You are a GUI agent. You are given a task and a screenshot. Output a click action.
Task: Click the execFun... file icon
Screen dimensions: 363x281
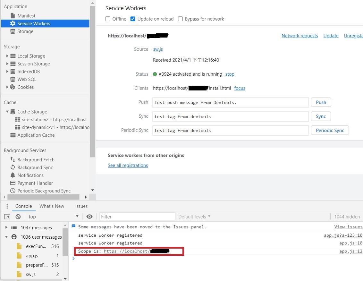(x=19, y=246)
